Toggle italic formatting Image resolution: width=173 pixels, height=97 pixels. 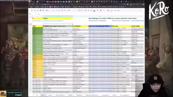point(88,10)
